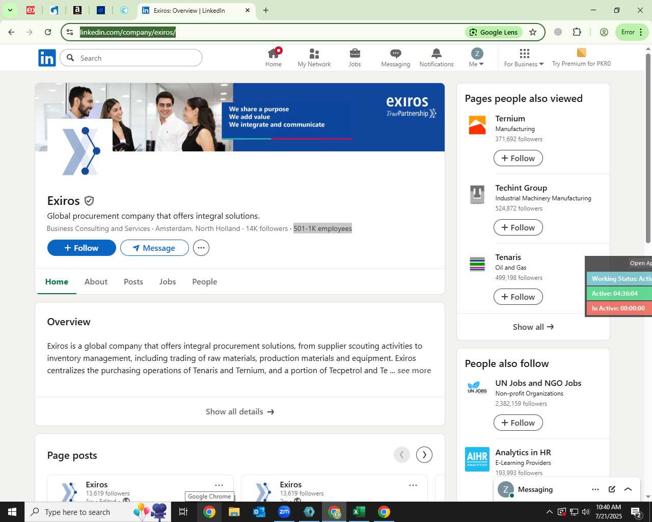Open the Messaging nav icon
652x522 pixels.
[396, 58]
